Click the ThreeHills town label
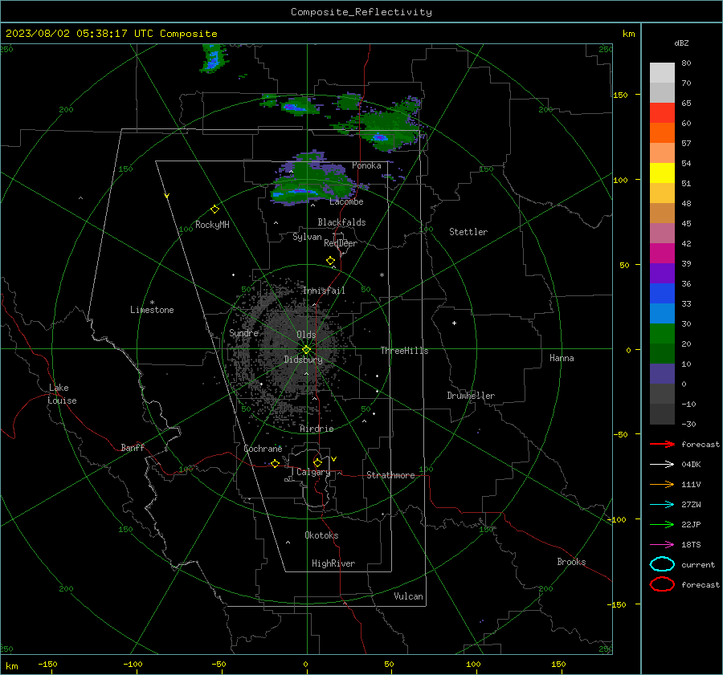This screenshot has width=723, height=675. click(x=404, y=351)
